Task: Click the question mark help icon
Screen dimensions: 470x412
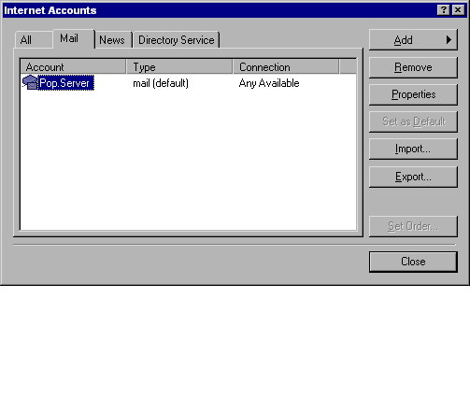Action: [x=444, y=10]
